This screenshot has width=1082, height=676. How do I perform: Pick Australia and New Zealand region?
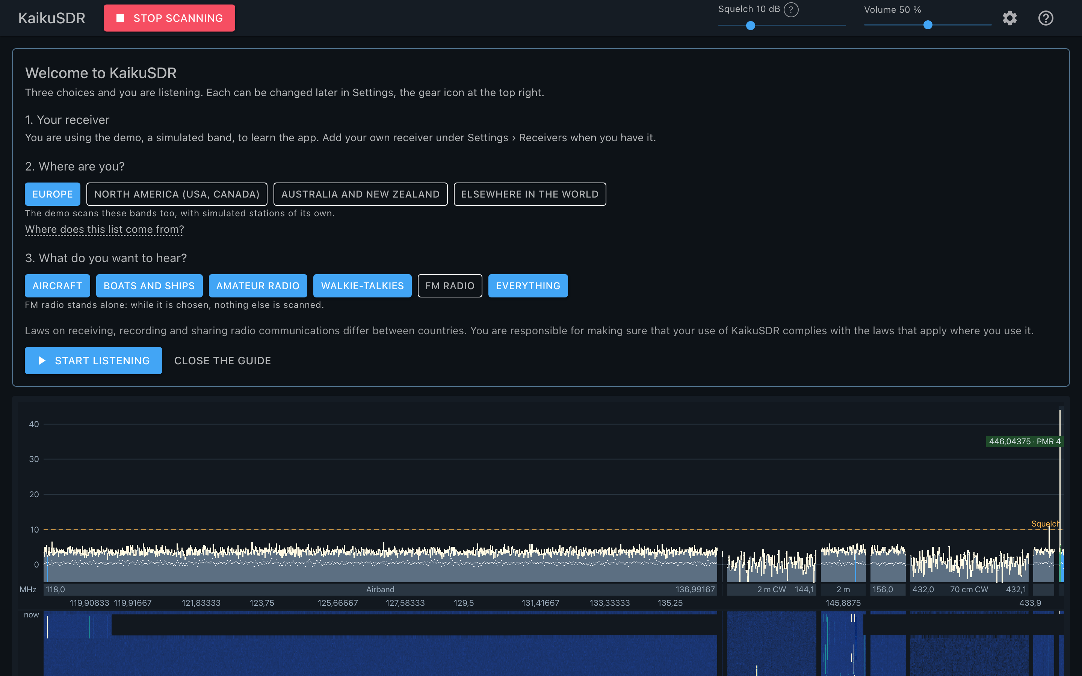point(360,194)
